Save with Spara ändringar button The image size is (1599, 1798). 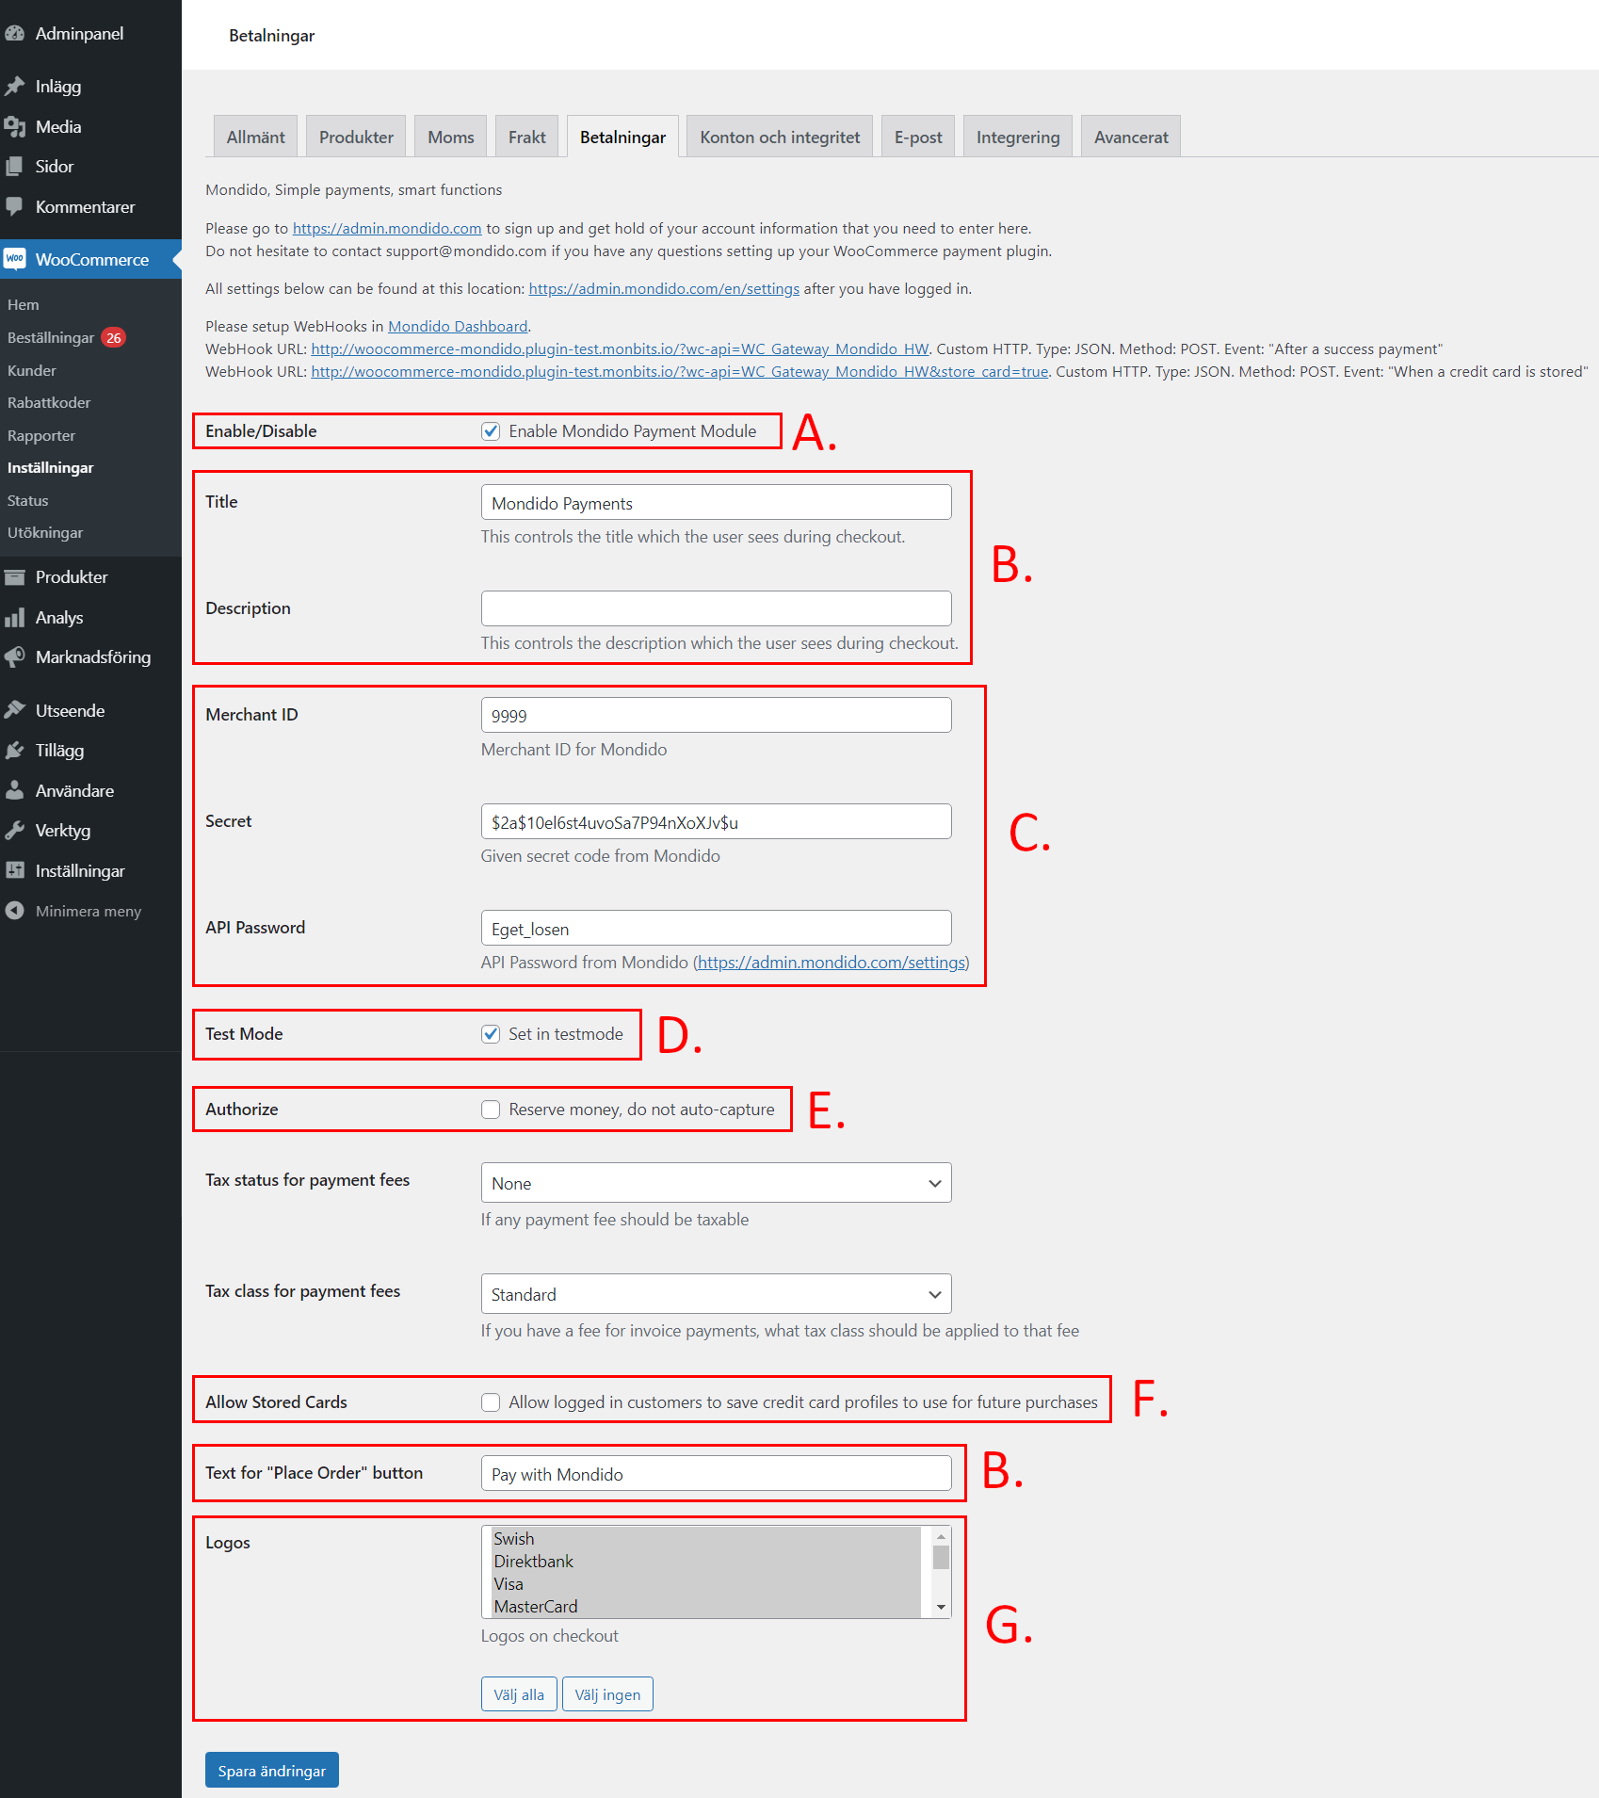(x=272, y=1771)
